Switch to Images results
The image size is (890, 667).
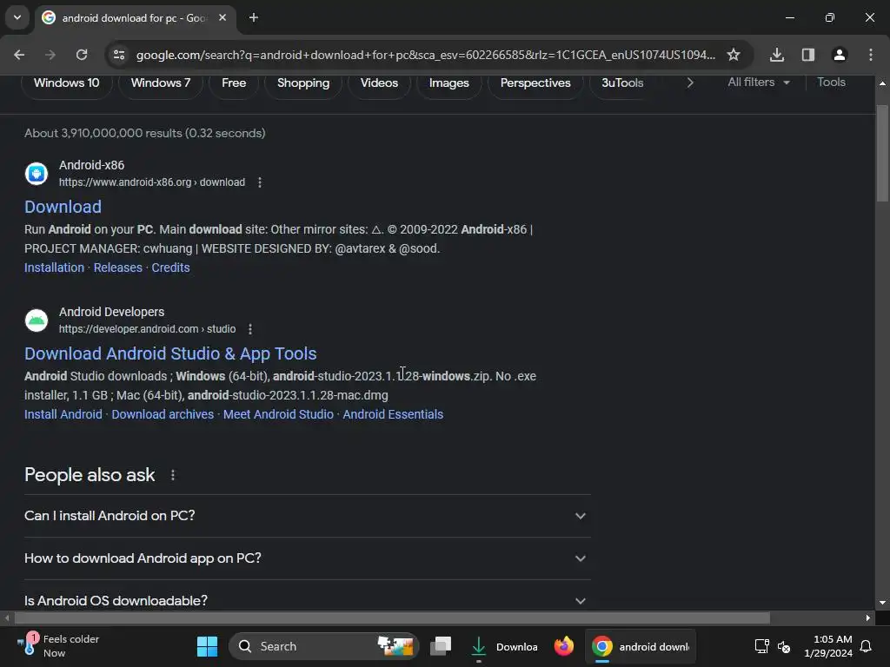449,83
